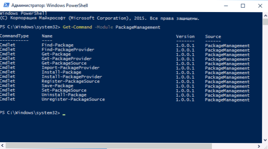Click the vertical scrollbar up arrow
Viewport: 268px width, 149px height.
click(x=265, y=16)
